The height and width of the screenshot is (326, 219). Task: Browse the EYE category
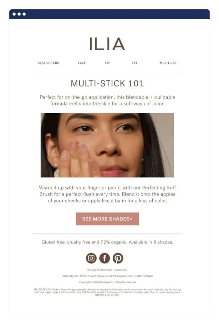[x=135, y=63]
